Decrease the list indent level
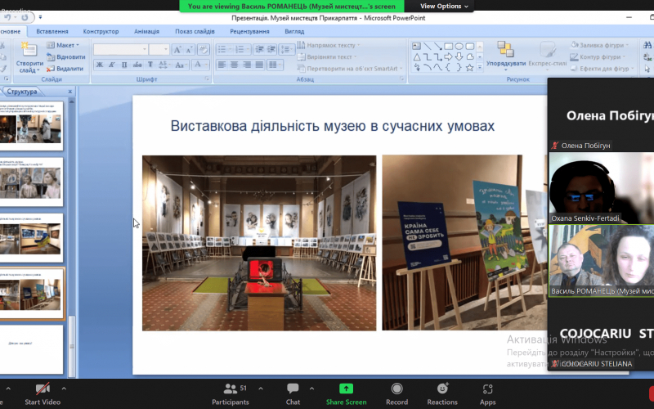Image resolution: width=654 pixels, height=409 pixels. [259, 50]
